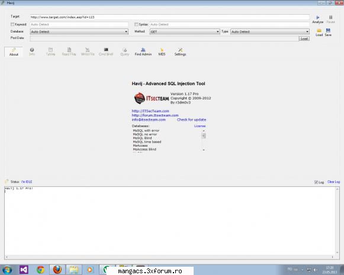Select 'MsSQL no error' in Databases list

click(145, 134)
